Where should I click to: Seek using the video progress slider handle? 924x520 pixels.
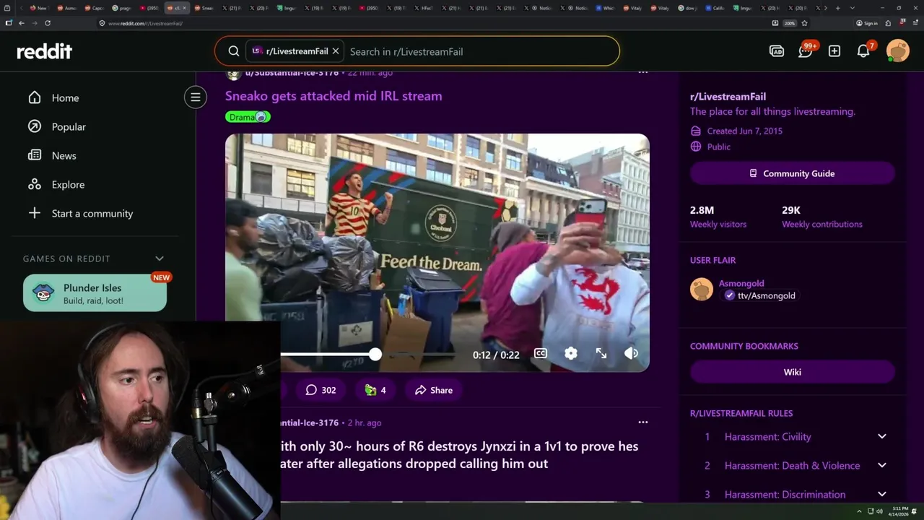click(375, 355)
